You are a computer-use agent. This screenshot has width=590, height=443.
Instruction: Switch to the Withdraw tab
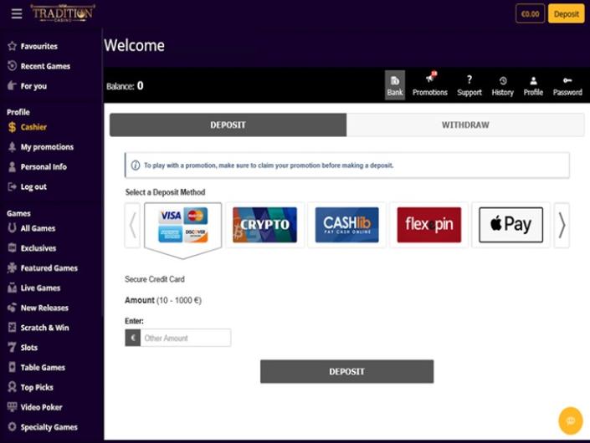point(465,125)
